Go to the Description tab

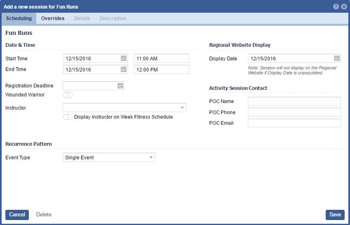click(x=113, y=18)
